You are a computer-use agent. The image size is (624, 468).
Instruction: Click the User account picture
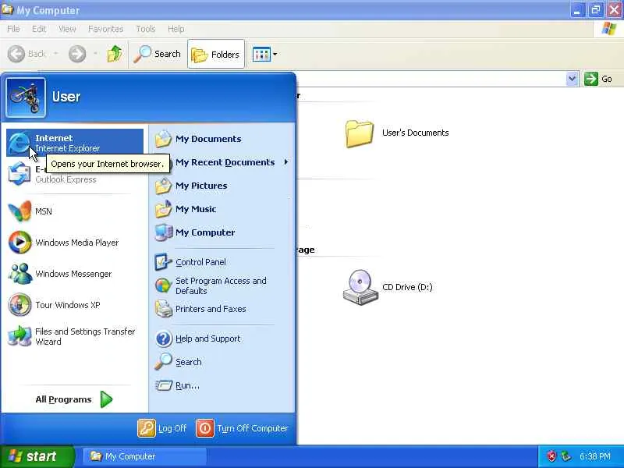coord(26,97)
